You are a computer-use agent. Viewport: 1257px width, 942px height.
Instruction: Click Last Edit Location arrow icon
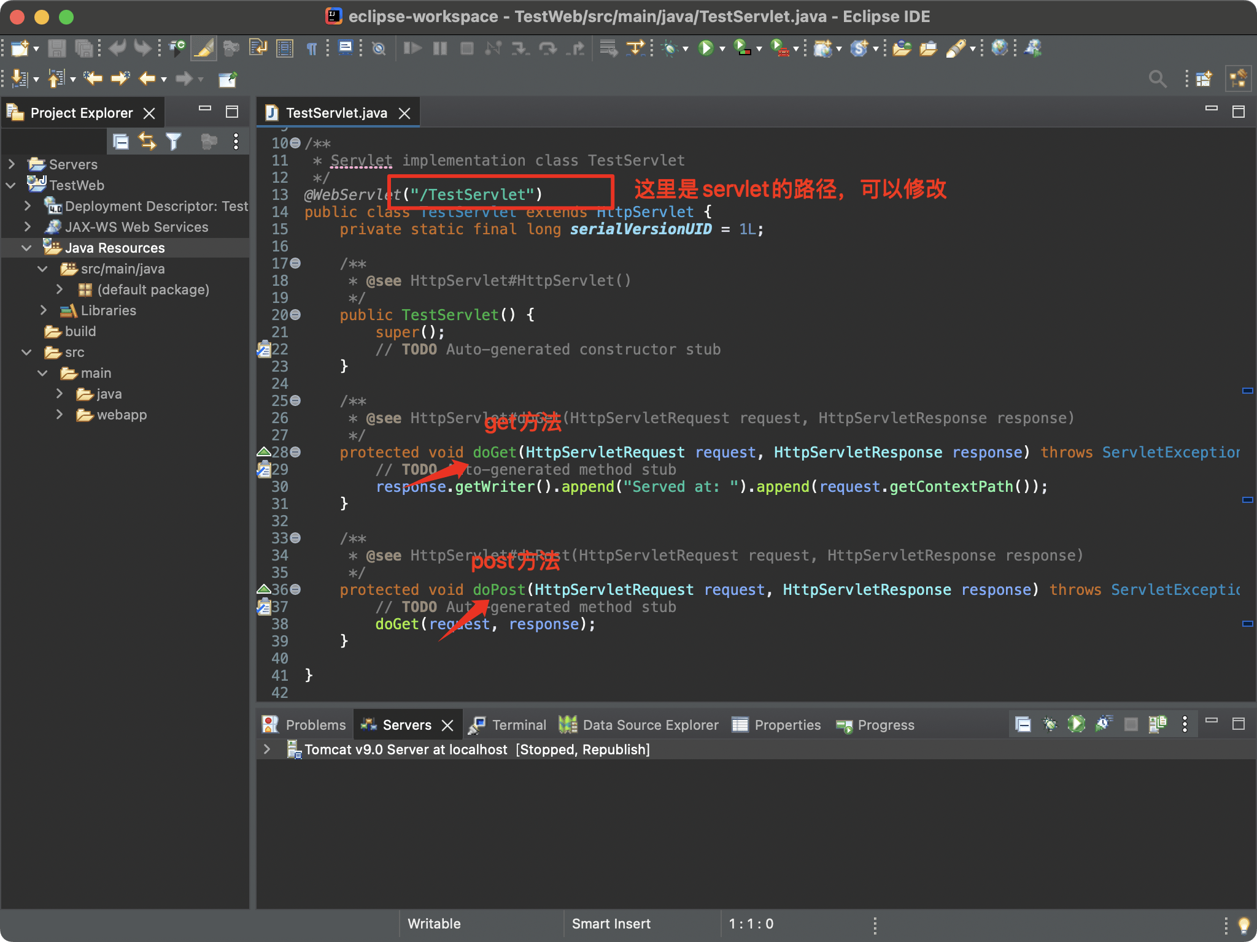93,78
